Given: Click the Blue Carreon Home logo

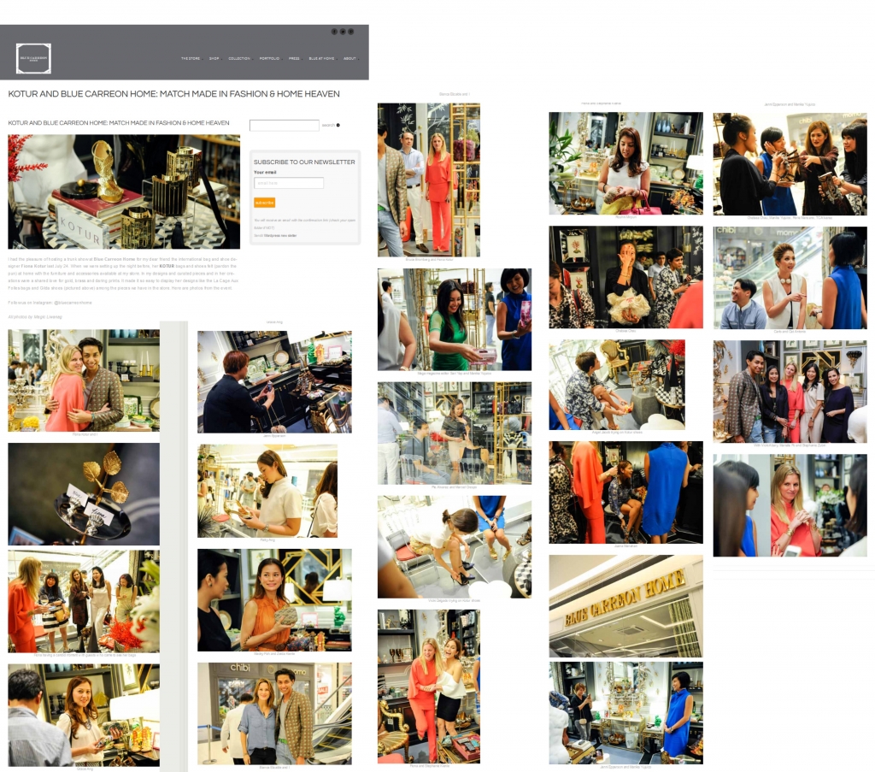Looking at the screenshot, I should click(x=33, y=58).
